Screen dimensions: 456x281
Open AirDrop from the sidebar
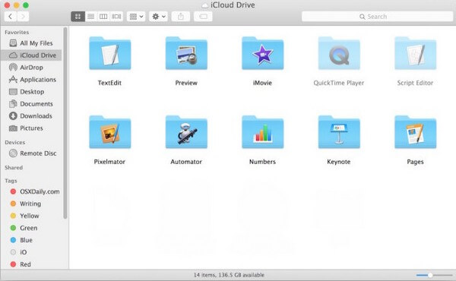pyautogui.click(x=31, y=68)
